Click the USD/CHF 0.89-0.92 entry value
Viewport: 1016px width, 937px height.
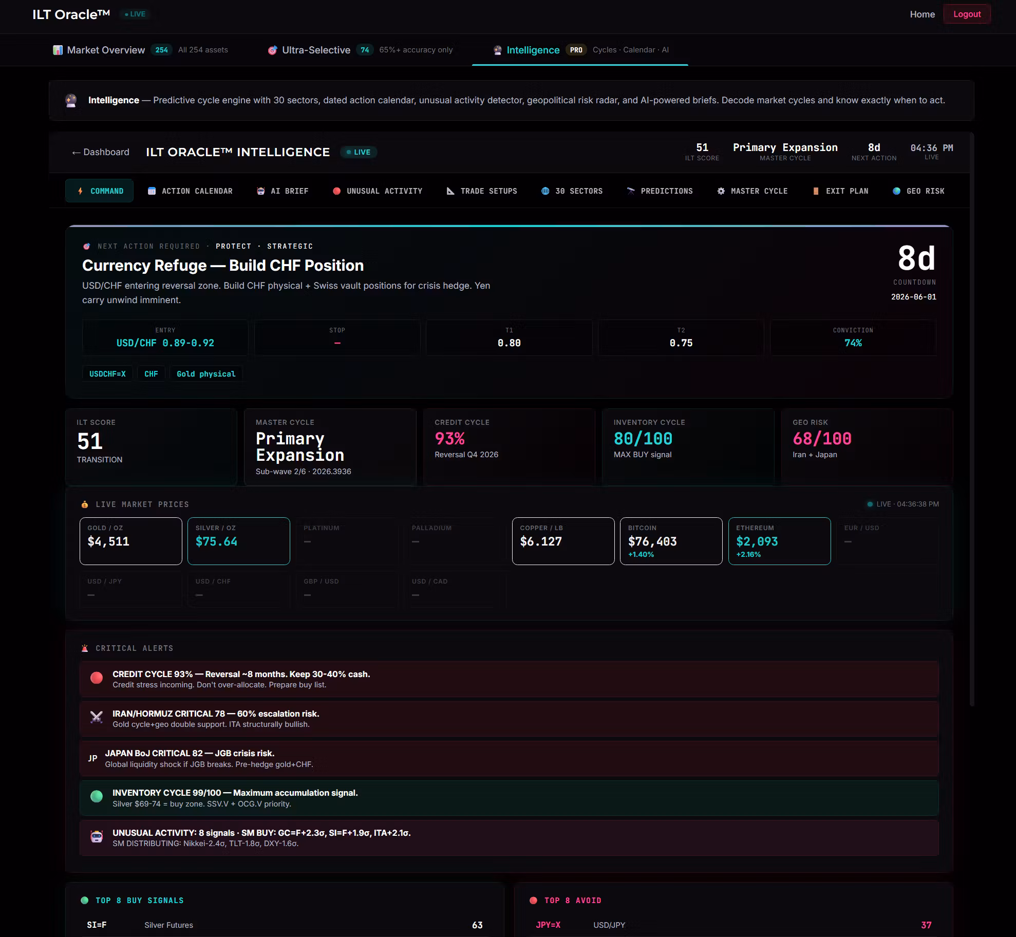pyautogui.click(x=165, y=343)
